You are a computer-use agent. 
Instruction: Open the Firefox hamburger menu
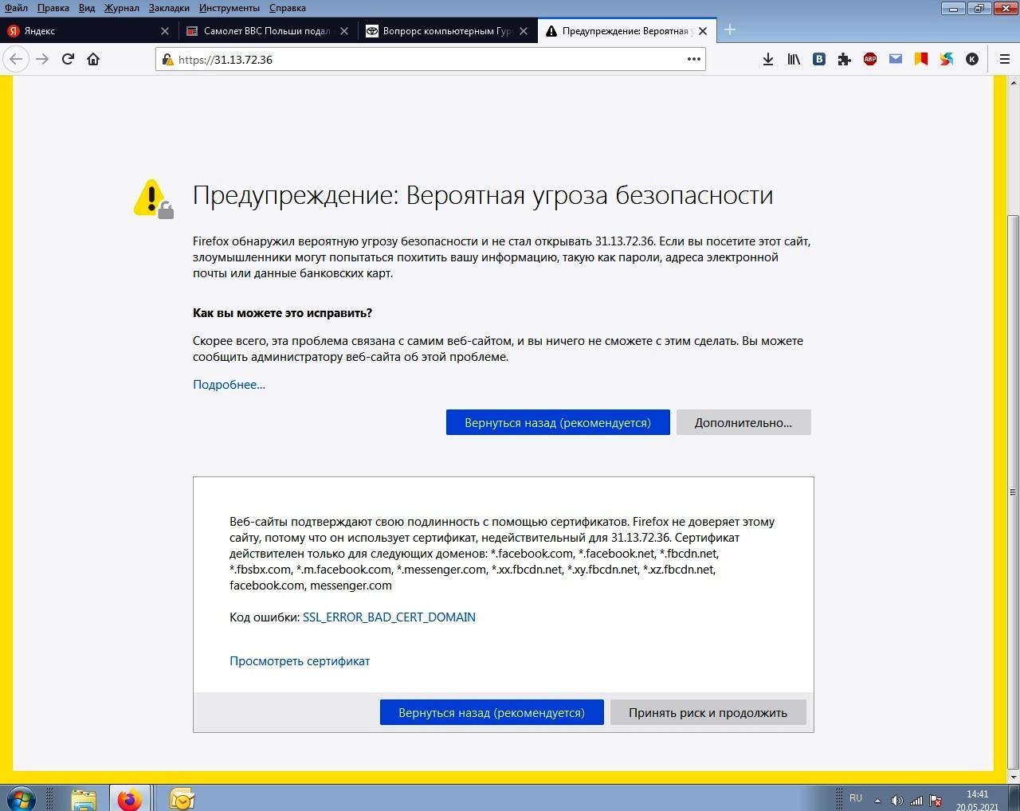(x=1004, y=59)
